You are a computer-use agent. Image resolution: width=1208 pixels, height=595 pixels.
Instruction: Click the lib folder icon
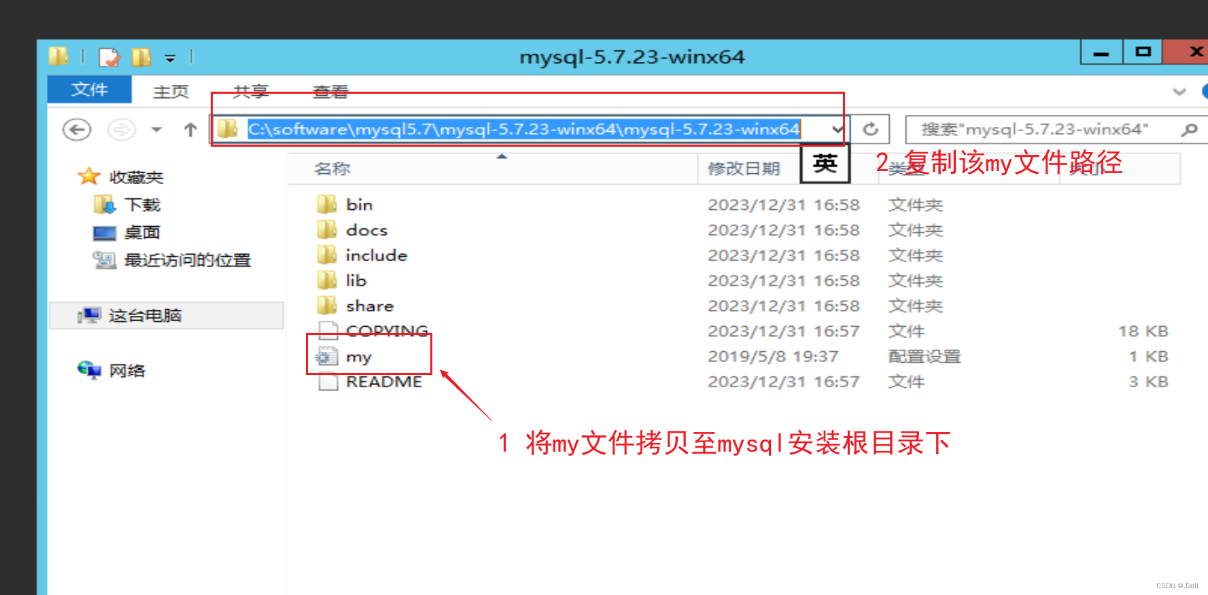pos(327,280)
